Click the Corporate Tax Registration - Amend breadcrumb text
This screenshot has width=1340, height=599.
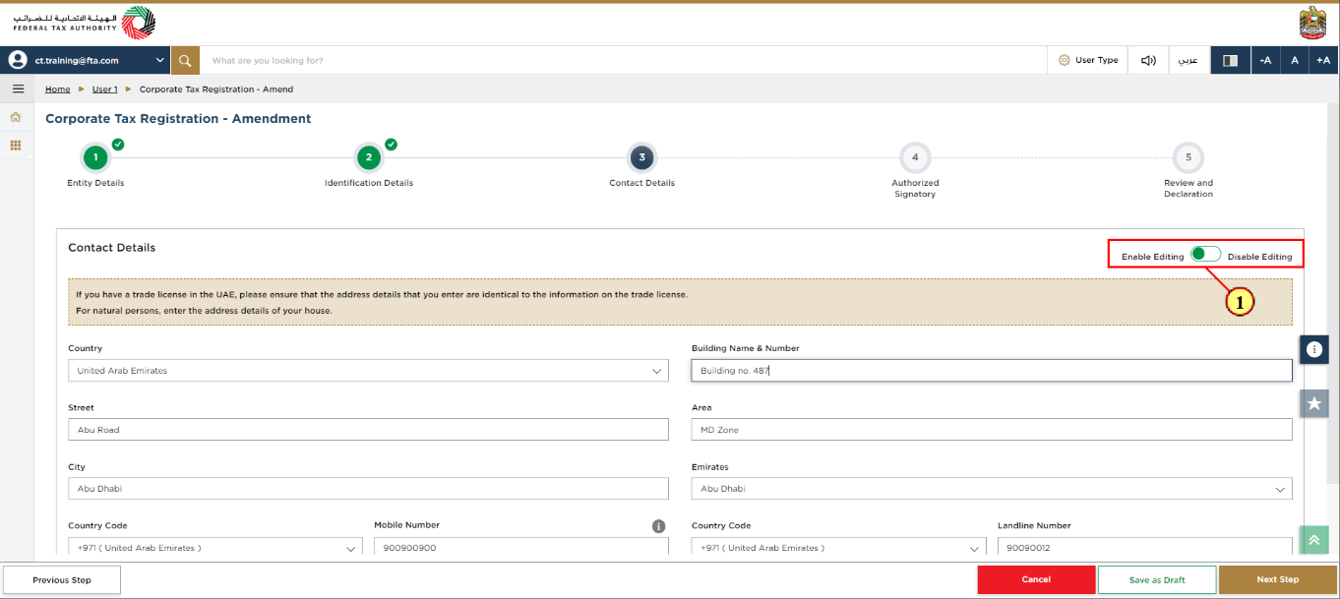point(216,90)
